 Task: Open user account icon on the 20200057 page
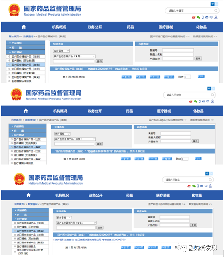(216, 17)
